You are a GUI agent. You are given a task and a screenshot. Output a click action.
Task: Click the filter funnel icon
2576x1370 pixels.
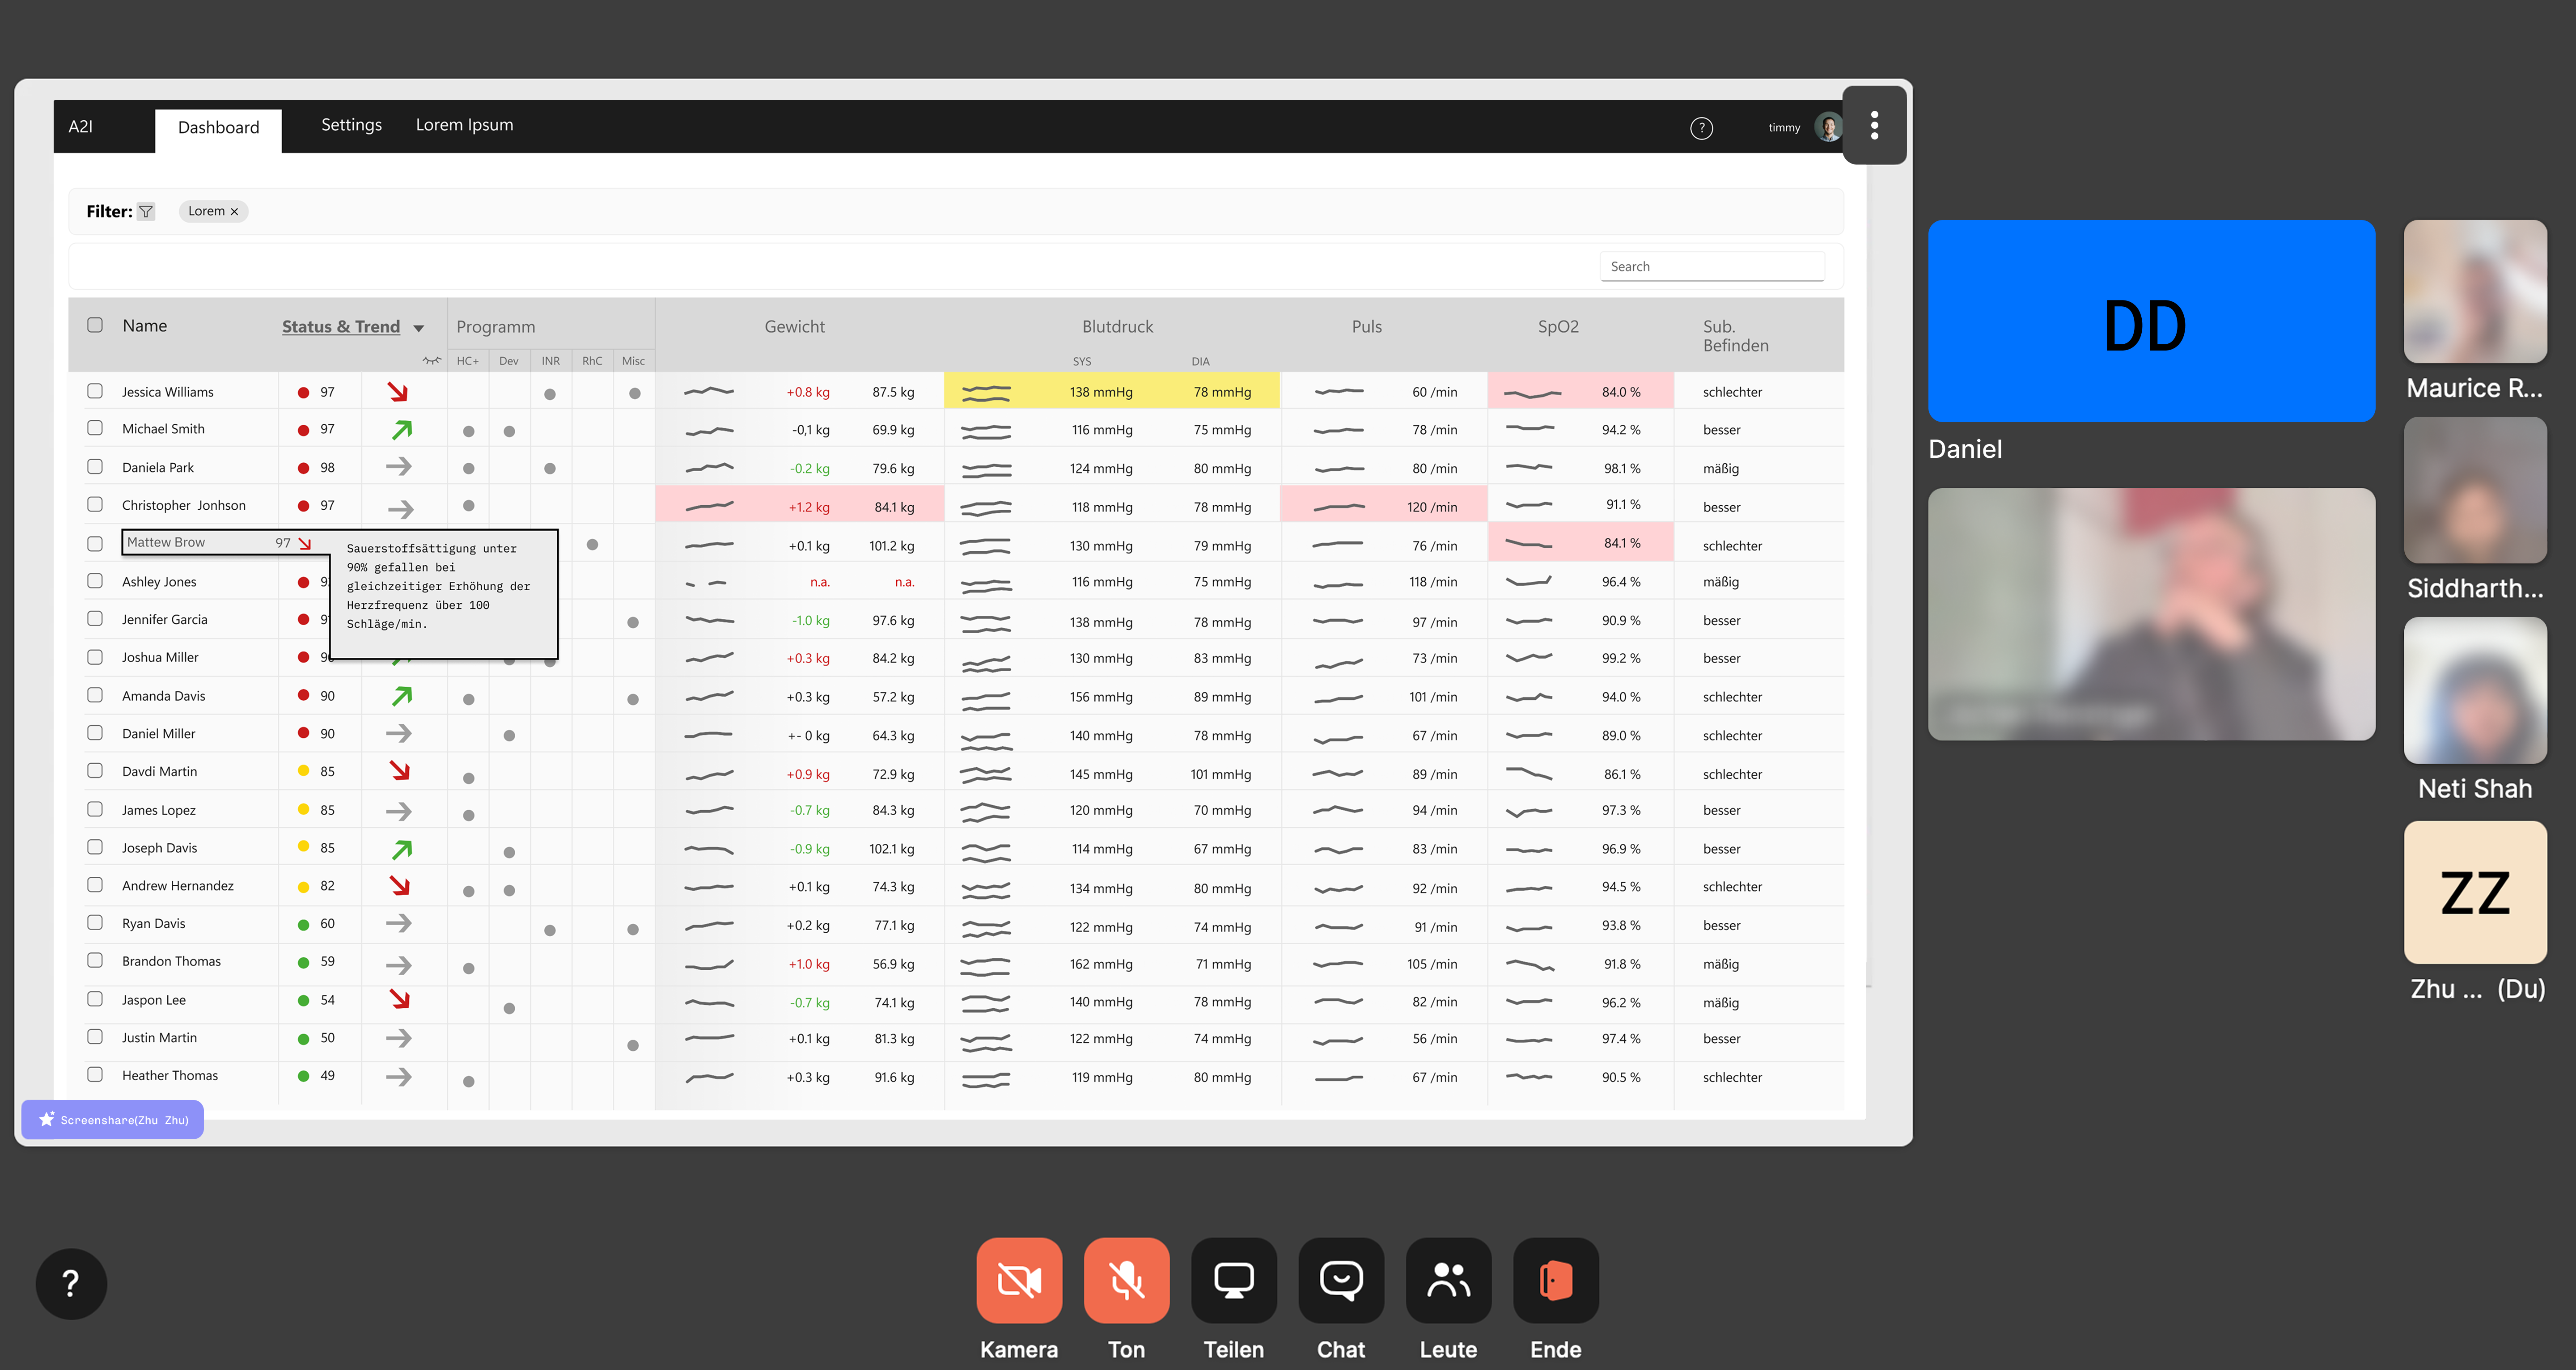point(146,211)
